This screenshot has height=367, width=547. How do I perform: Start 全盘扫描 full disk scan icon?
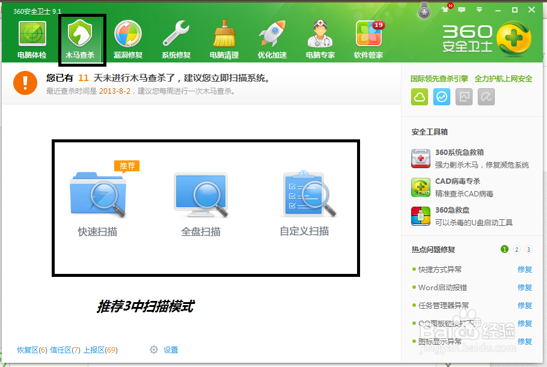tap(201, 195)
